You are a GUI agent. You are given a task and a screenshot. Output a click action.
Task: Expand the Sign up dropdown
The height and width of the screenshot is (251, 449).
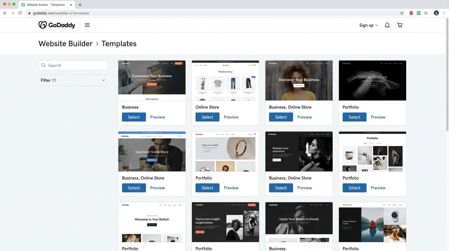point(368,25)
